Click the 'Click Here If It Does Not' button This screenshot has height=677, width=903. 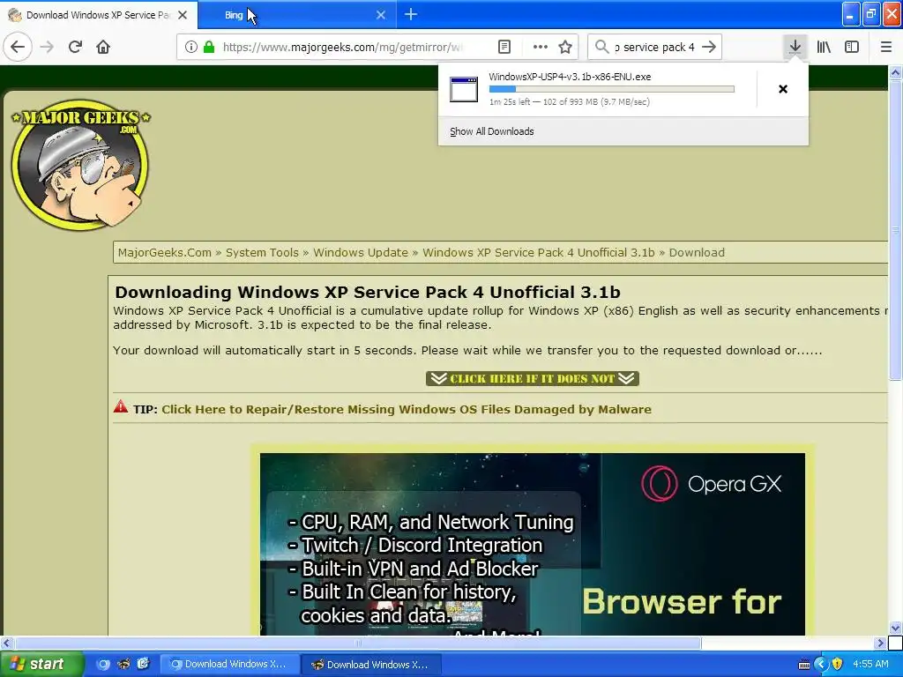(x=532, y=378)
